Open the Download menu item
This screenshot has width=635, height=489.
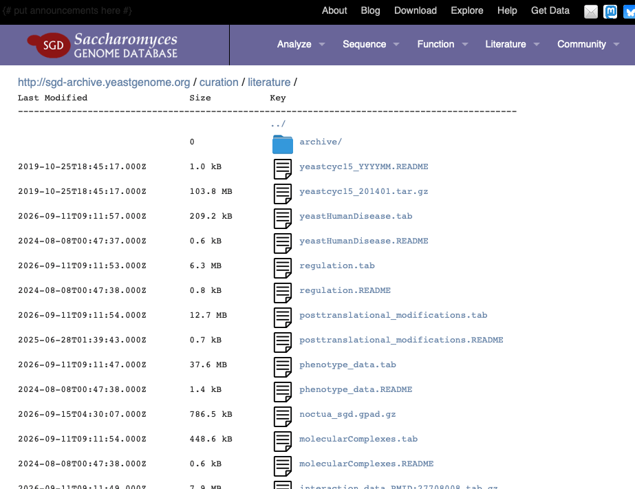(x=416, y=10)
